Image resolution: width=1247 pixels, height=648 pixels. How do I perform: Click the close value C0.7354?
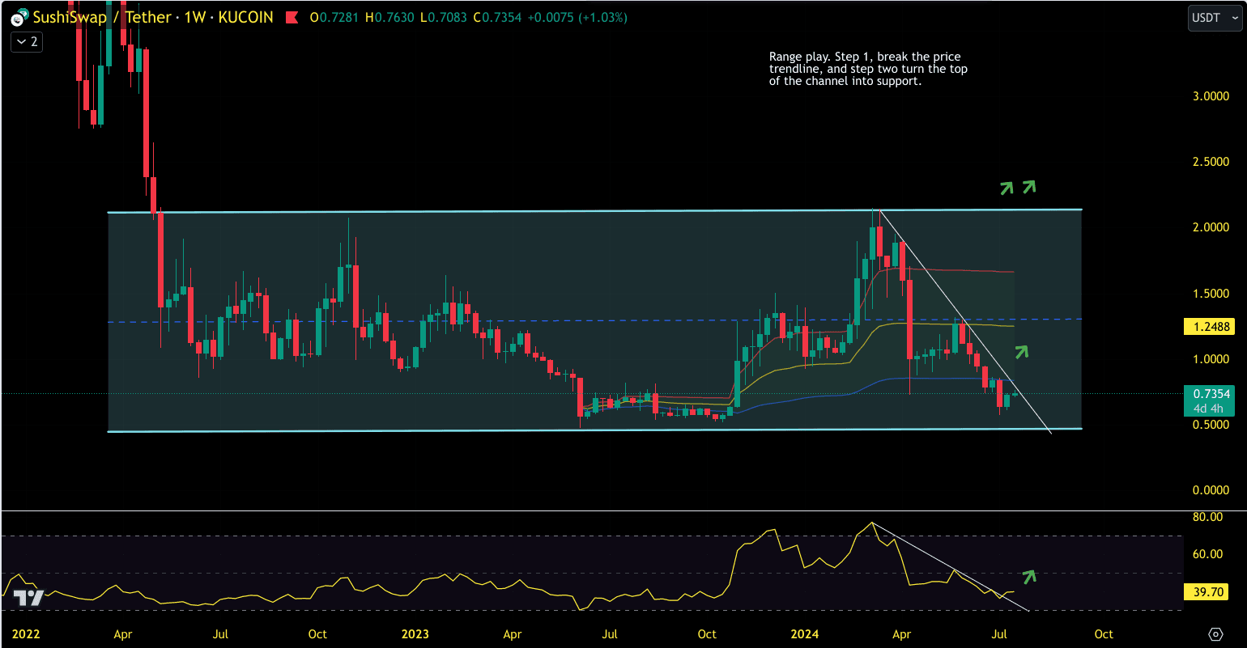(x=497, y=18)
